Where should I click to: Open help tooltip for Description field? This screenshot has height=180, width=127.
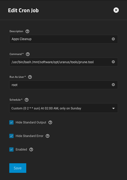(27, 31)
